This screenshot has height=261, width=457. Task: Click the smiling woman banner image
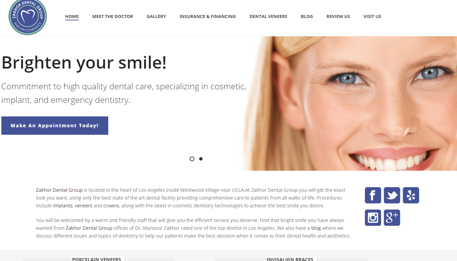349,104
